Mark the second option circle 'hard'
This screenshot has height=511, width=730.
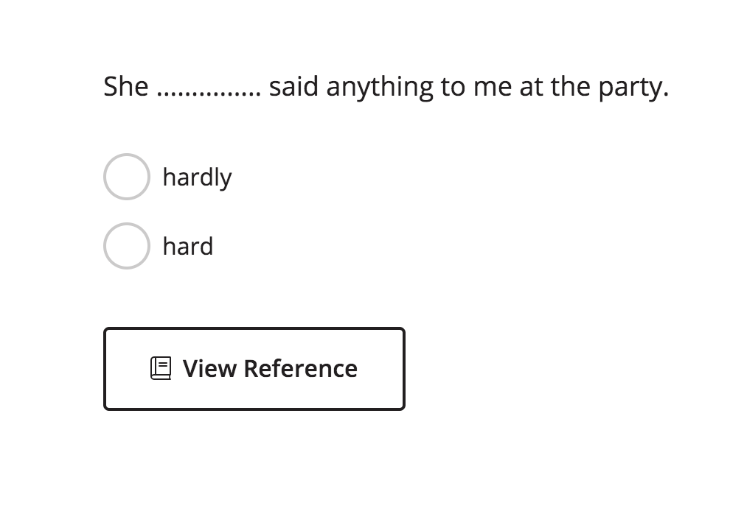point(127,246)
